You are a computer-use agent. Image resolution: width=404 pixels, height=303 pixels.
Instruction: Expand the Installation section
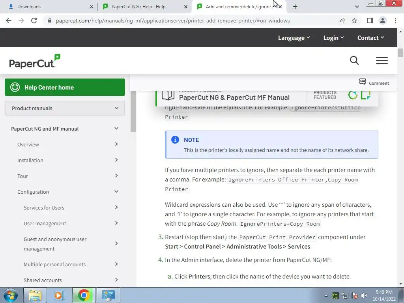click(116, 160)
